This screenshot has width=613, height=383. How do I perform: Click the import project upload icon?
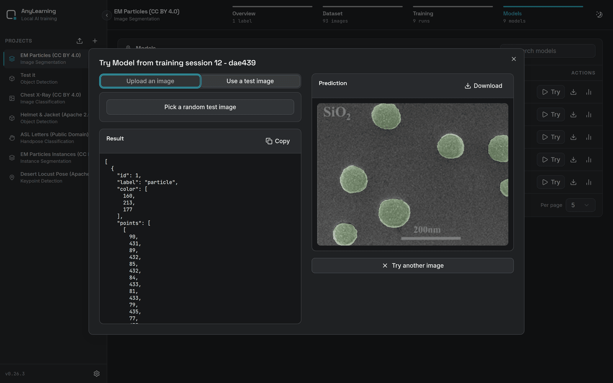[x=80, y=41]
